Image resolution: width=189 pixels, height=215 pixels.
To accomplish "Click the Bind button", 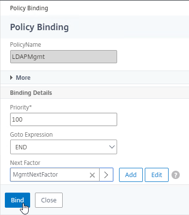I will 17,200.
